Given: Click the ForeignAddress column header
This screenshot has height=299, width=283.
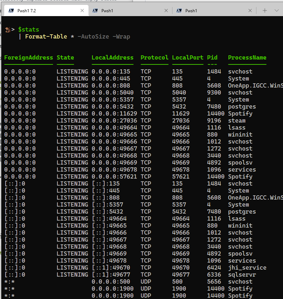Looking at the screenshot, I should (x=29, y=57).
